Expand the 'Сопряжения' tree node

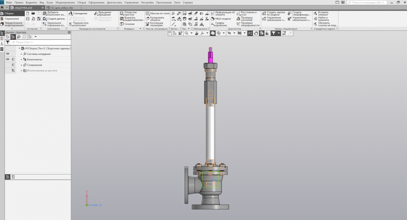[22, 65]
